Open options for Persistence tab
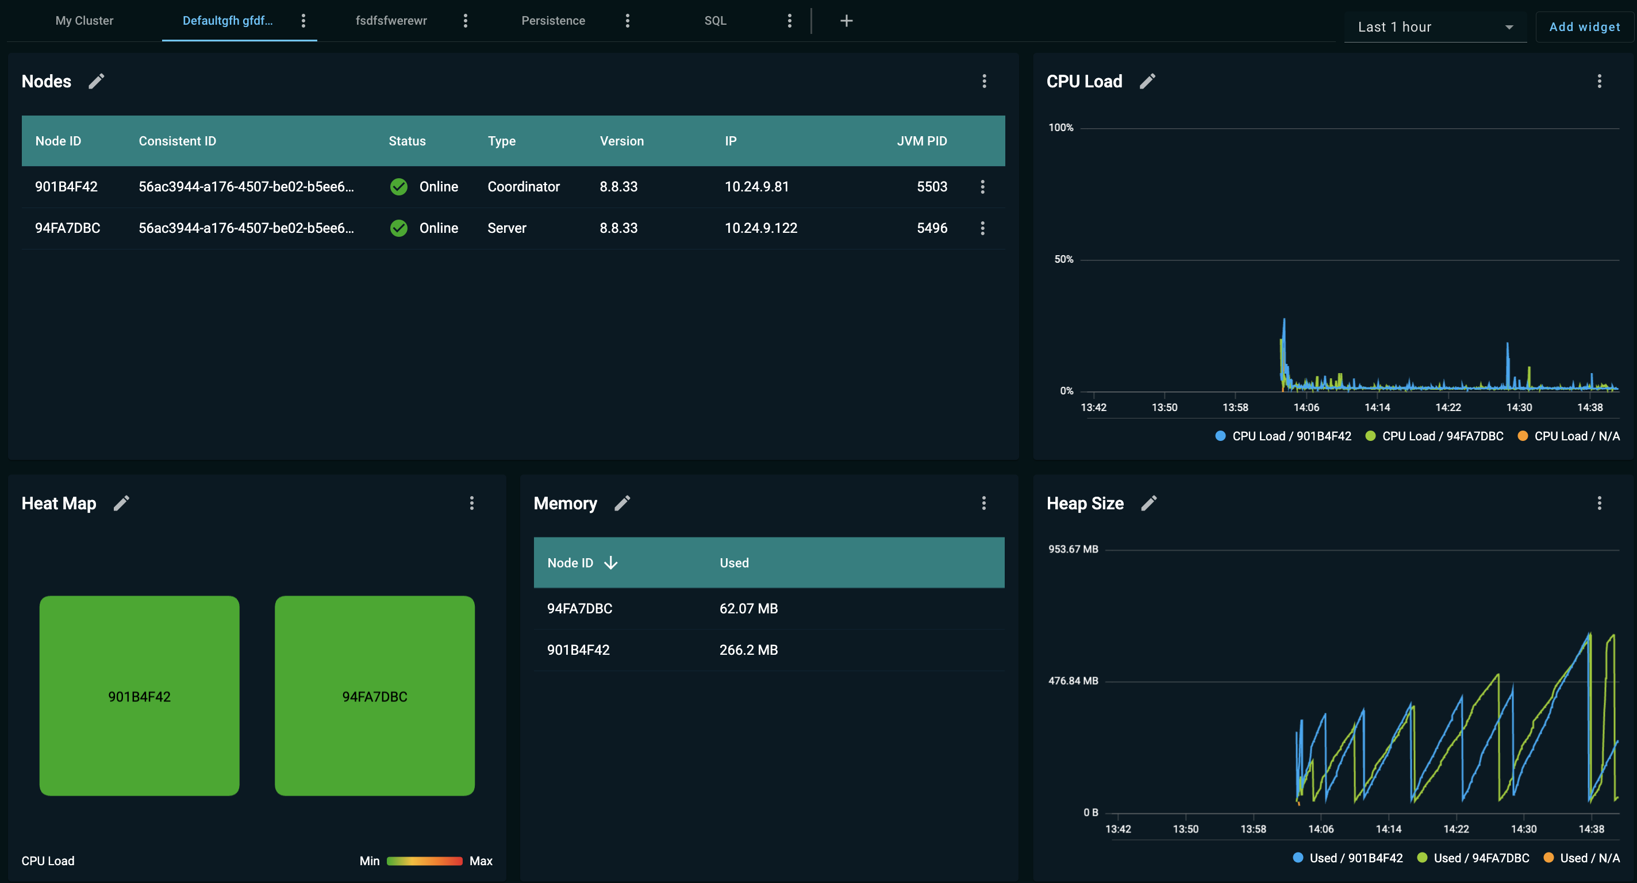 pyautogui.click(x=627, y=21)
